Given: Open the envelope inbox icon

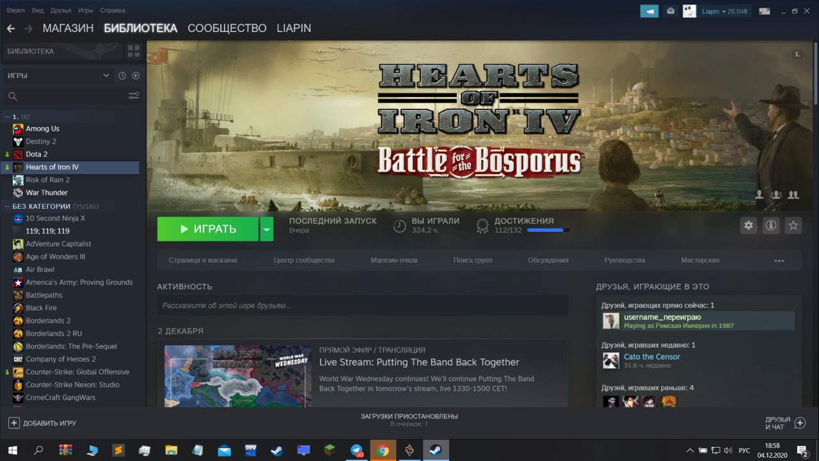Looking at the screenshot, I should 671,11.
